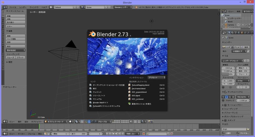Click the World icon in the outliner
The width and height of the screenshot is (255, 137).
click(226, 21)
